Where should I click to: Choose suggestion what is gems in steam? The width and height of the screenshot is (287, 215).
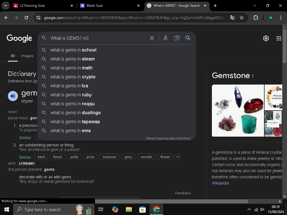117,59
